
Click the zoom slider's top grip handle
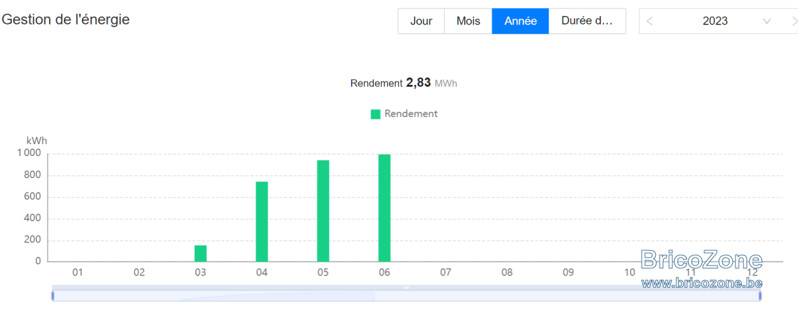[406, 287]
